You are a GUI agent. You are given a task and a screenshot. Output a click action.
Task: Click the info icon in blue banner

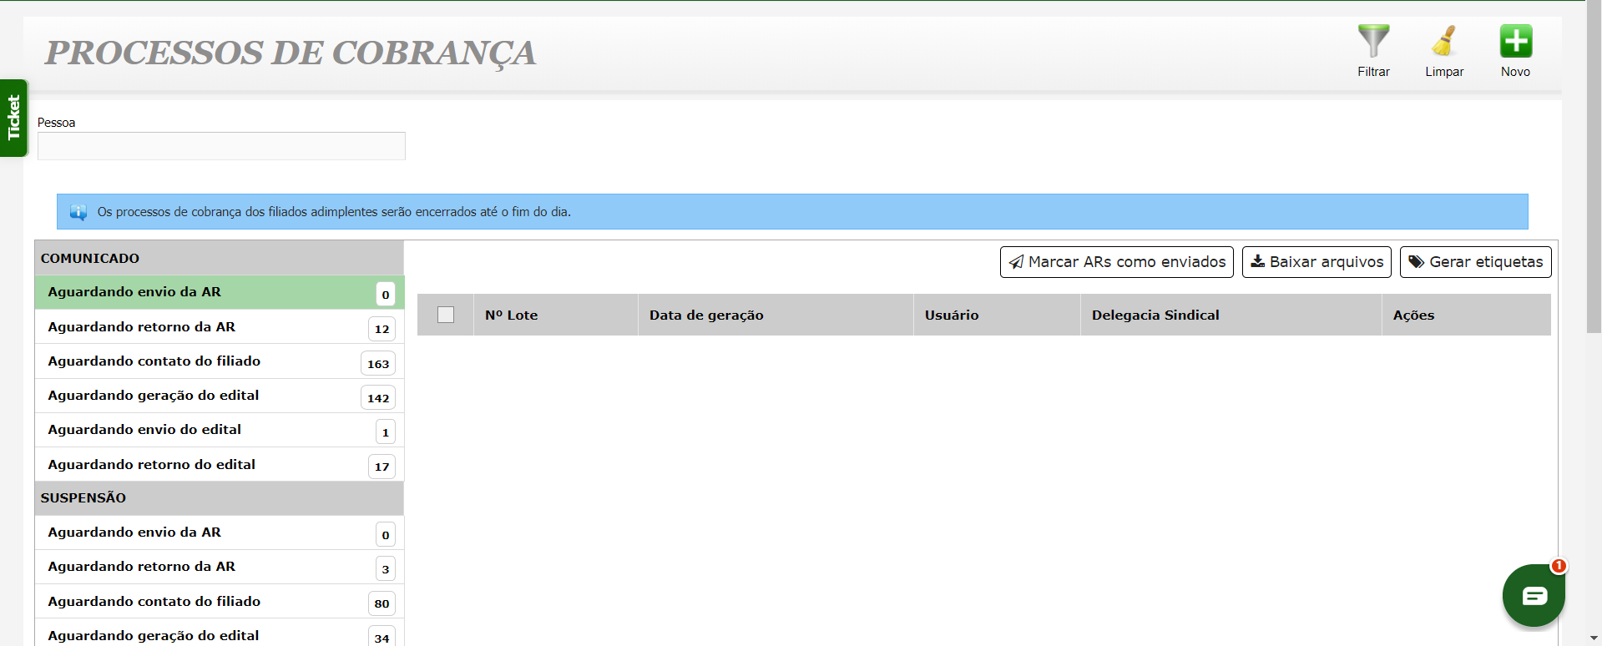pyautogui.click(x=78, y=212)
